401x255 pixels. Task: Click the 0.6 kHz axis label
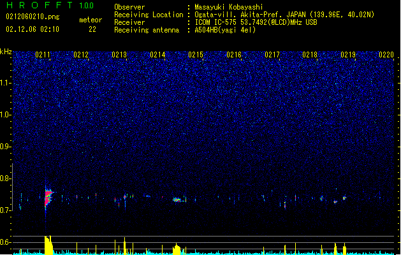click(6, 242)
